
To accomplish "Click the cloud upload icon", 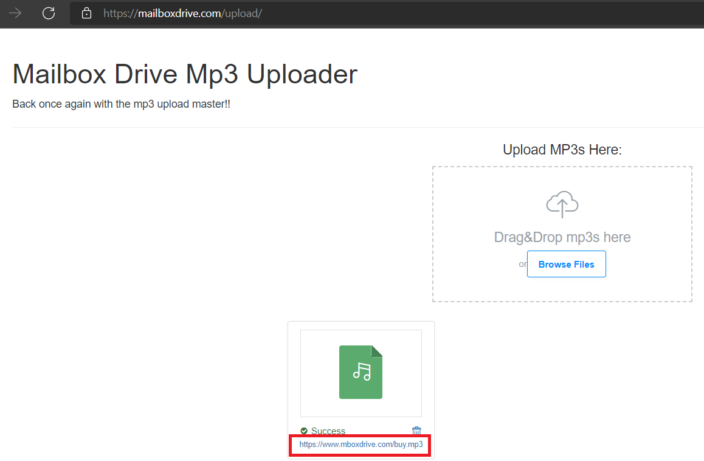I will (562, 204).
